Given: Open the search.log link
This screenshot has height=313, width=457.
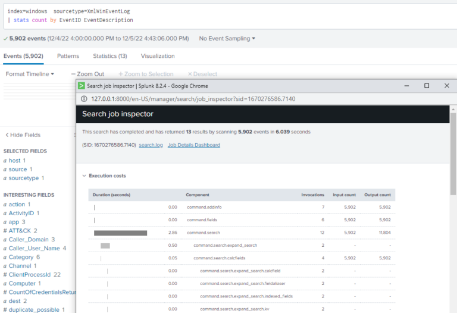Looking at the screenshot, I should [x=151, y=145].
